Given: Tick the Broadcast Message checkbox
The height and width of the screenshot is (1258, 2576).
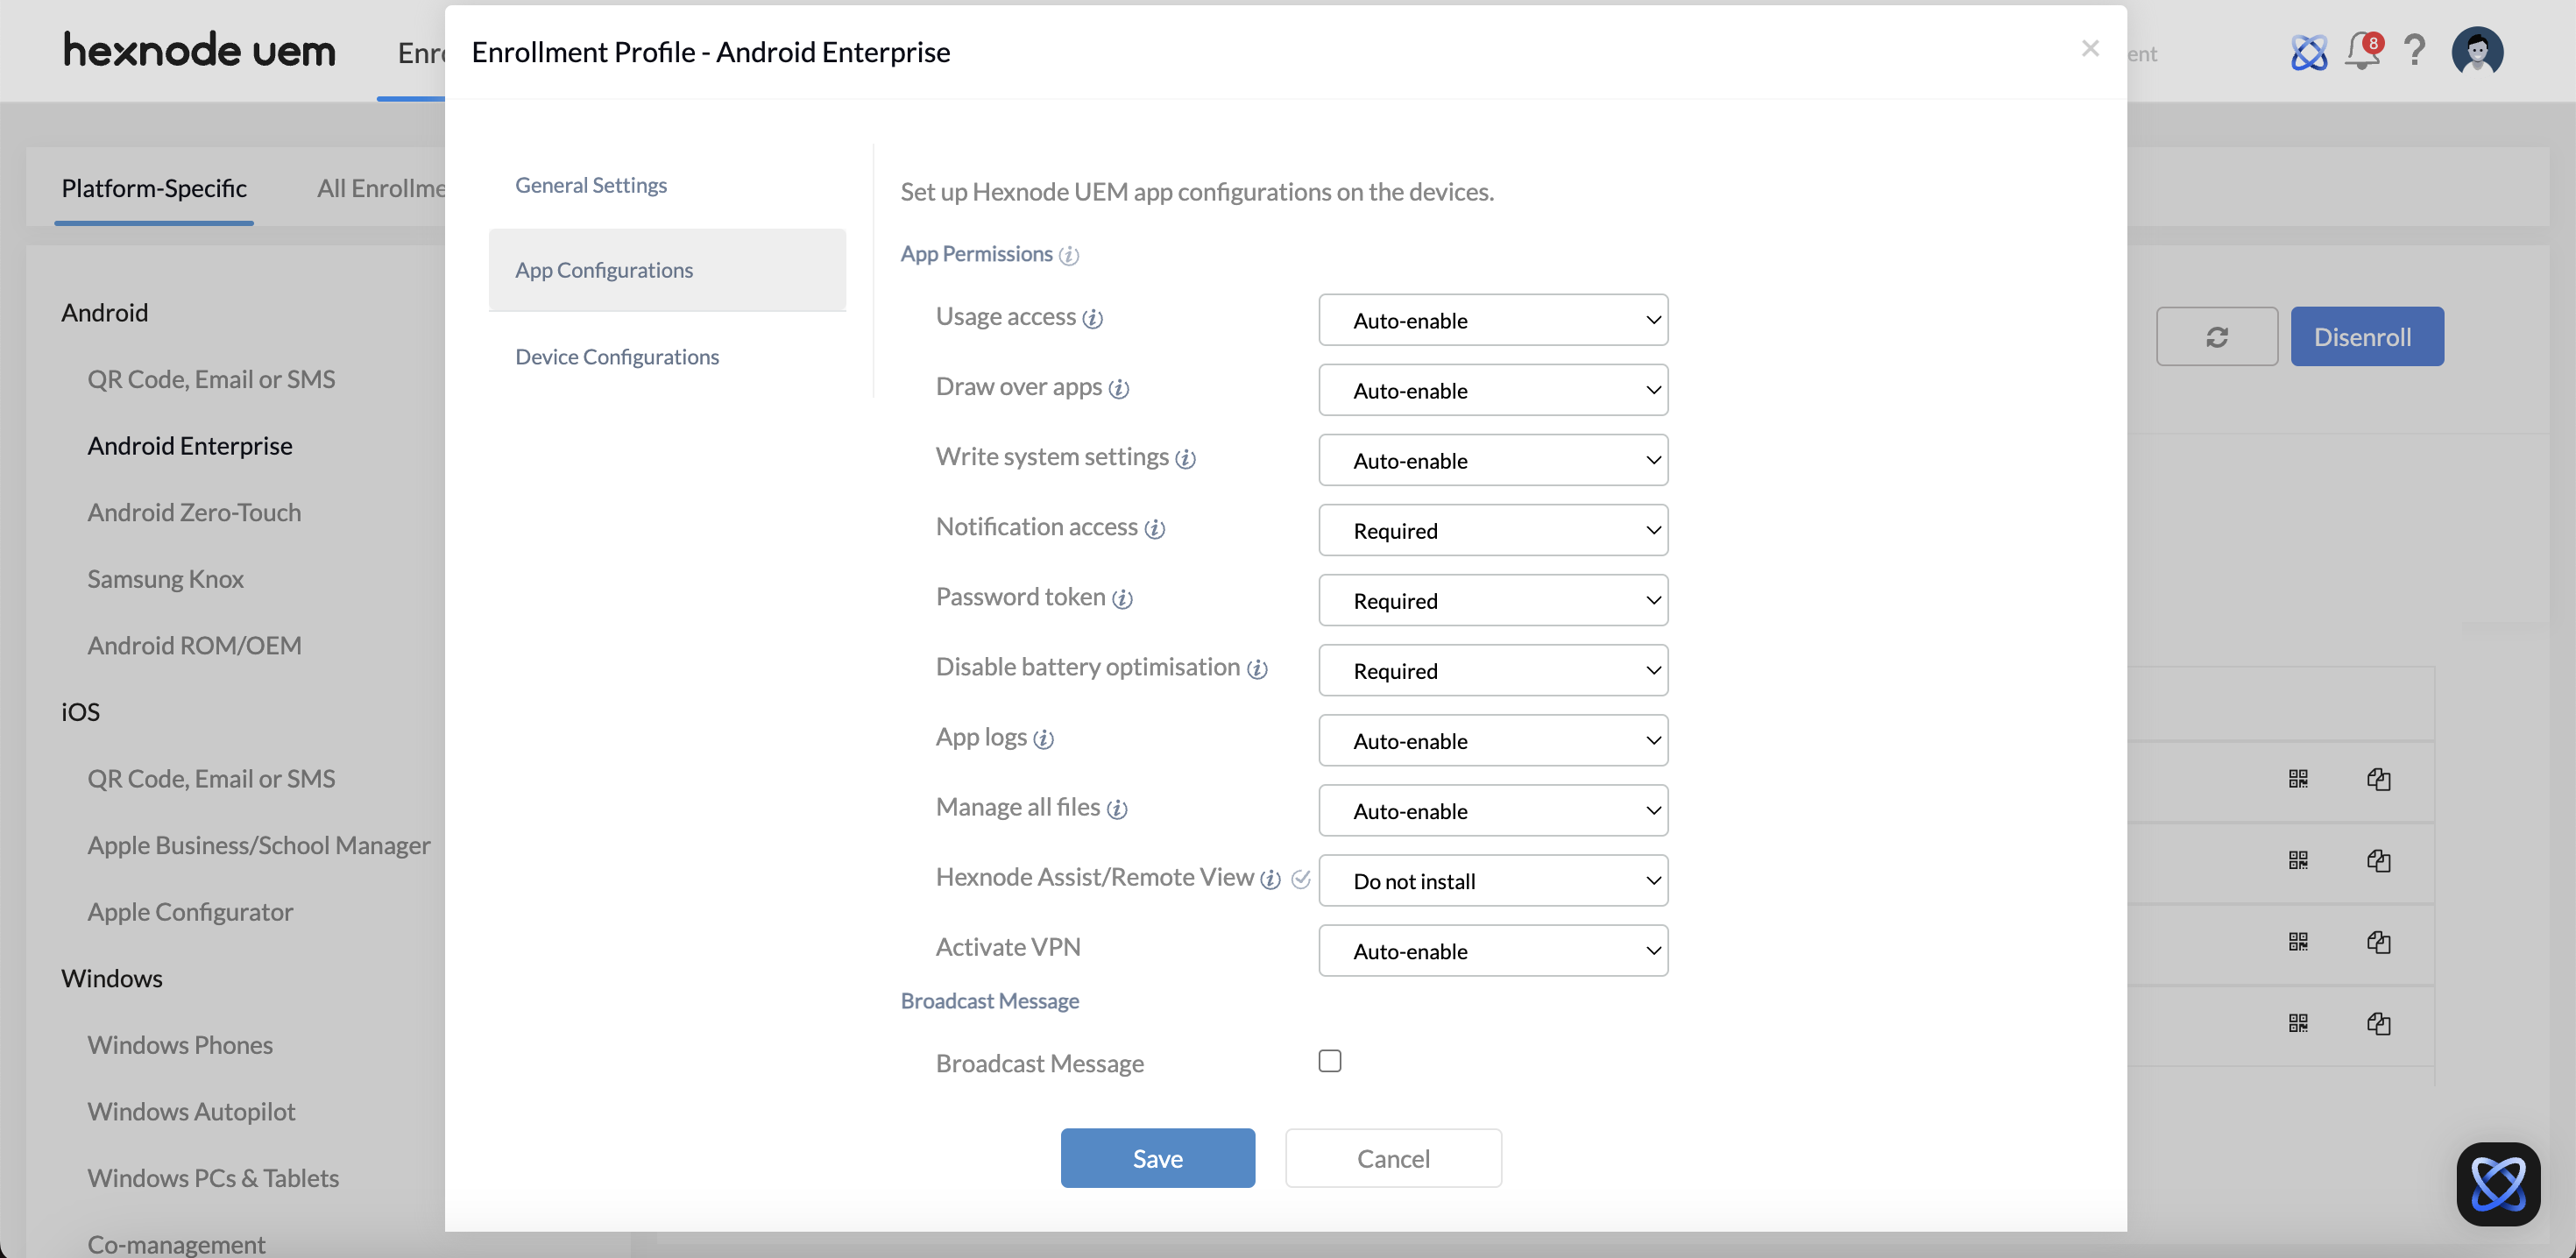Looking at the screenshot, I should 1330,1060.
